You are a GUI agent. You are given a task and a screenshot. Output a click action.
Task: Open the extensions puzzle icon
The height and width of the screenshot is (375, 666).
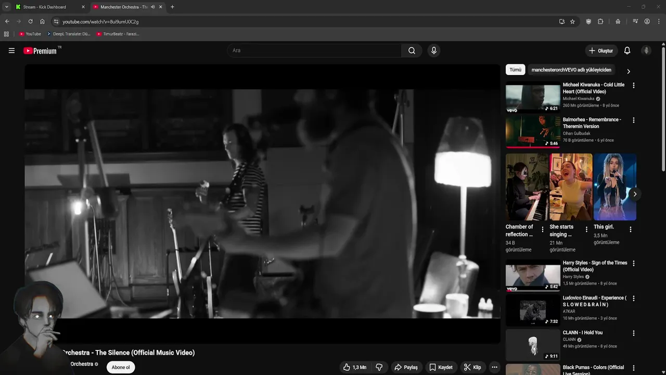600,21
